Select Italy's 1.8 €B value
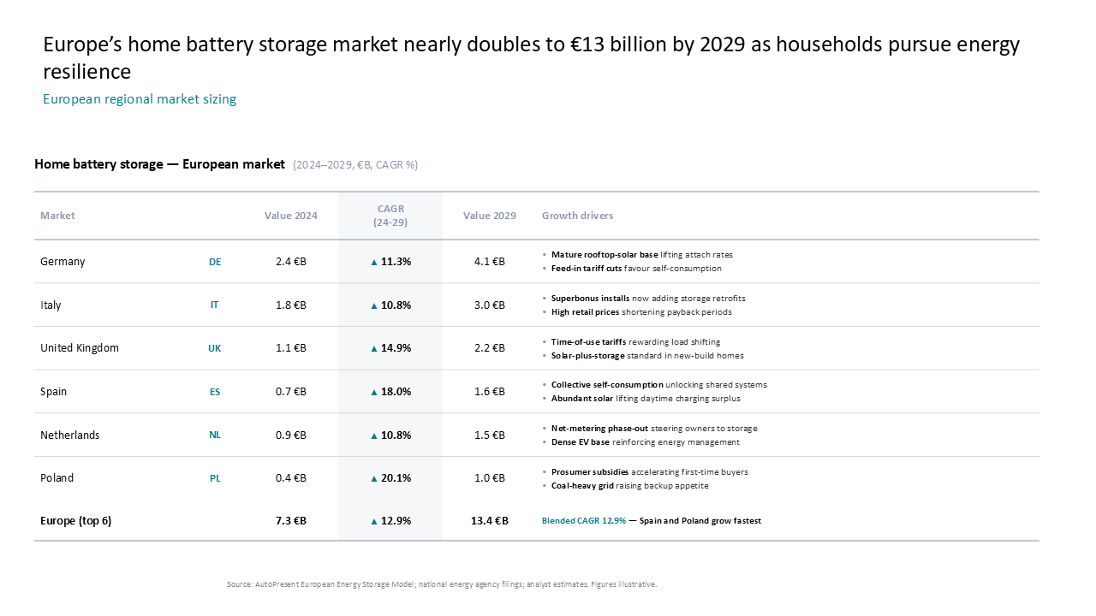Viewport: 1096px width, 616px height. pyautogui.click(x=291, y=305)
